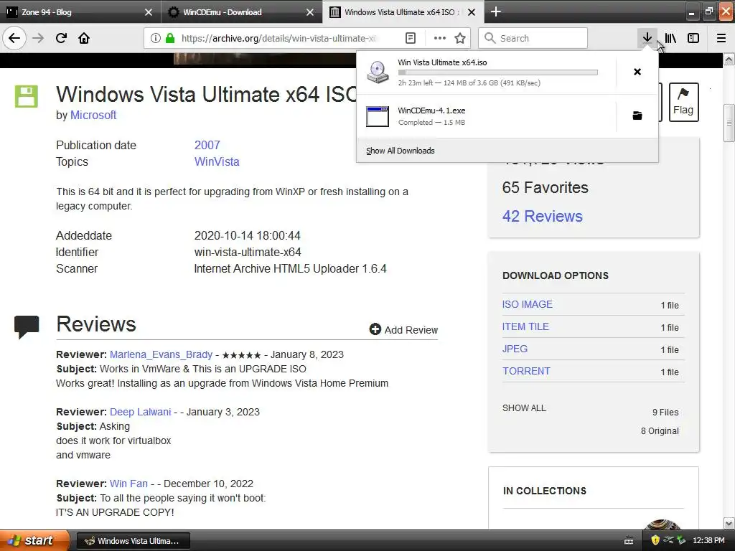735x551 pixels.
Task: Click the address bar URL
Action: click(x=279, y=39)
